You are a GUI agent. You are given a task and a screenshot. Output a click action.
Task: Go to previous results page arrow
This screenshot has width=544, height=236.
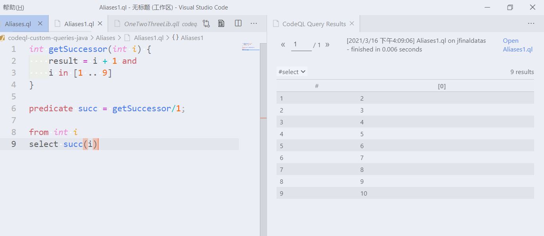(283, 45)
